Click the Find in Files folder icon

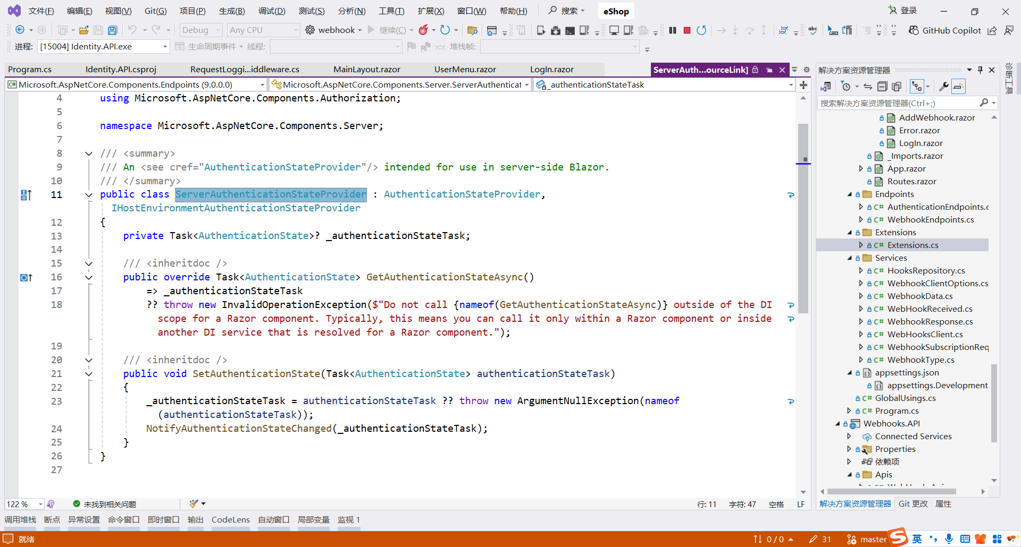point(472,30)
